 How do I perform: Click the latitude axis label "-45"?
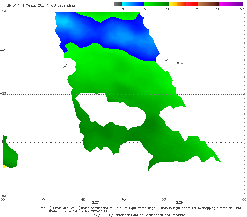tap(3, 50)
